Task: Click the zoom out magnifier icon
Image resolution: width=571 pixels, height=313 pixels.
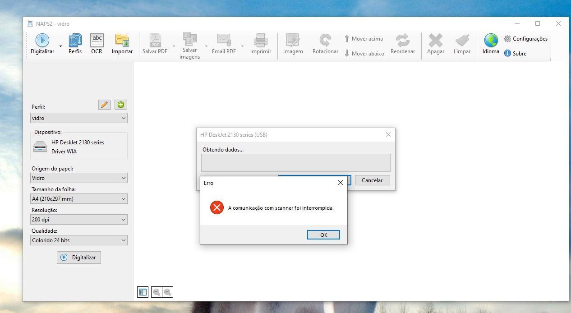Action: (157, 292)
